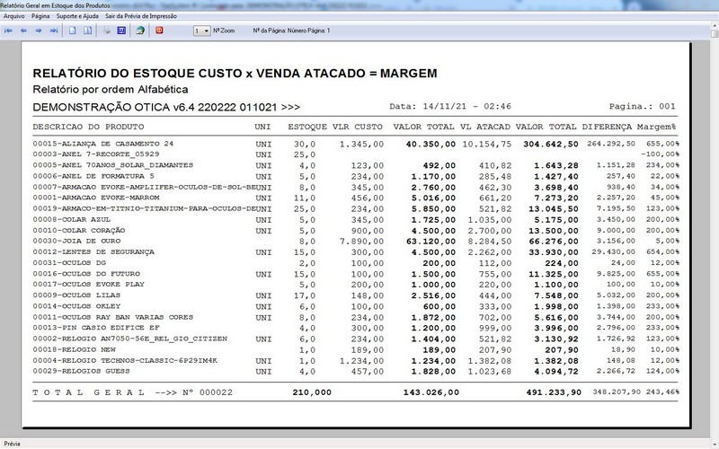The width and height of the screenshot is (719, 449).
Task: Click row '00011-OCULOS RAY BAN VARIAS CORES'
Action: tap(355, 318)
